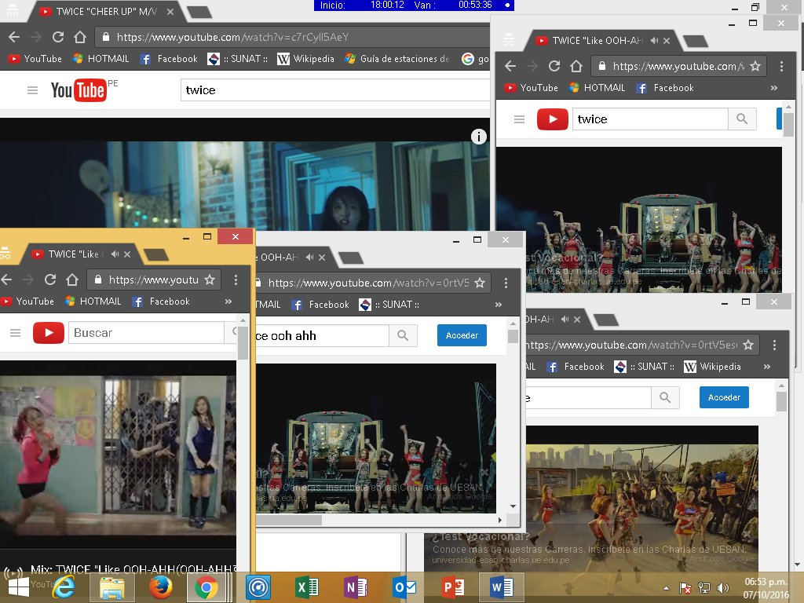This screenshot has width=804, height=603.
Task: Mute tab audio in bottom-right window
Action: (565, 319)
